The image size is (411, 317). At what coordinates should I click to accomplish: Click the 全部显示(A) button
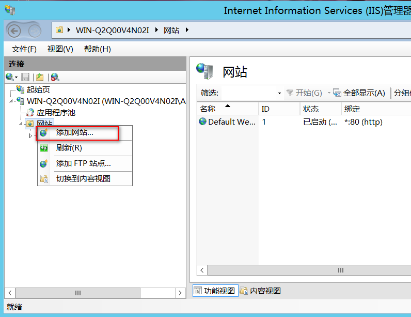(x=359, y=93)
